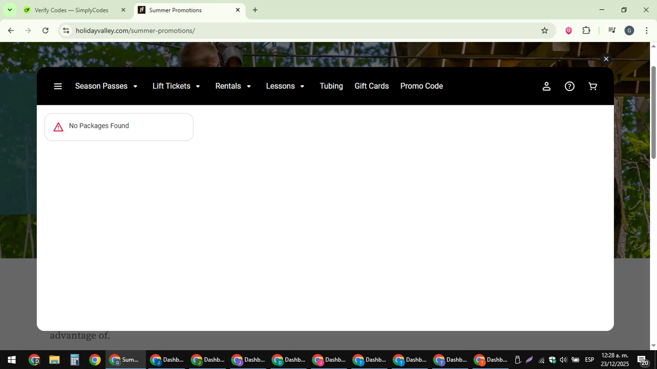Viewport: 657px width, 369px height.
Task: Go forward to the next page
Action: point(28,31)
